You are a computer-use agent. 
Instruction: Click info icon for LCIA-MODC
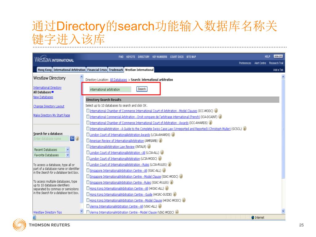(x=160, y=158)
